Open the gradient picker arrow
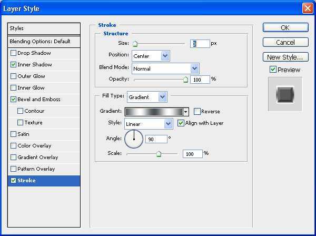This screenshot has width=316, height=236. (x=185, y=112)
